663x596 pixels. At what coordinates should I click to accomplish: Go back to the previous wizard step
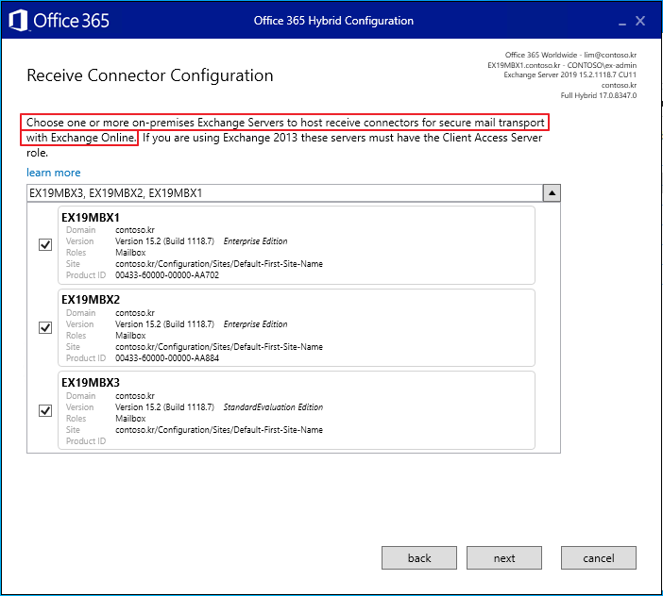(x=419, y=558)
